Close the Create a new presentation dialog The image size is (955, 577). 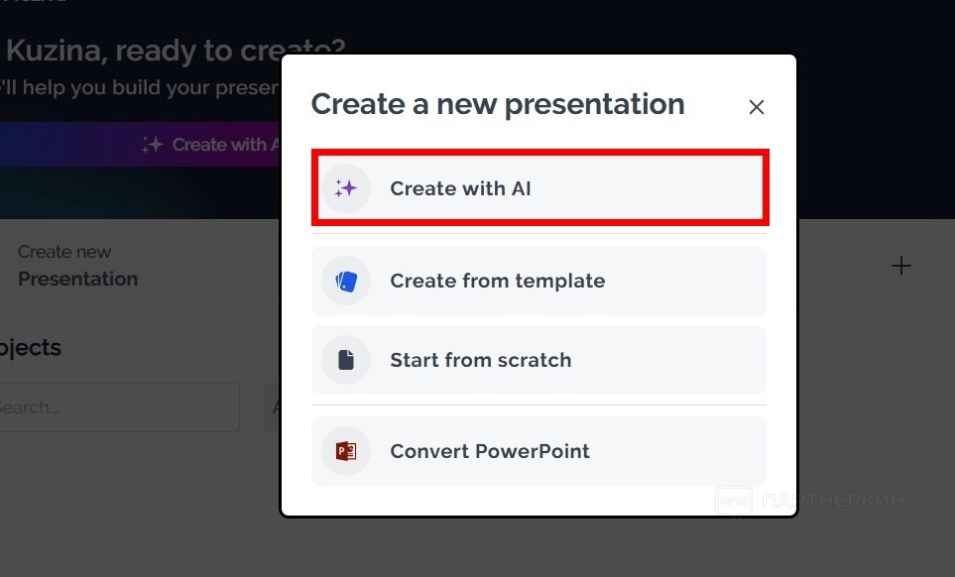[x=757, y=107]
